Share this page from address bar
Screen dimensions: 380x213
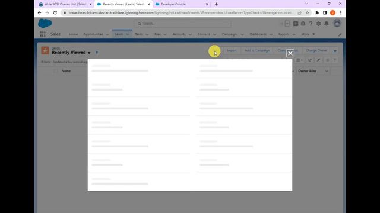click(300, 13)
